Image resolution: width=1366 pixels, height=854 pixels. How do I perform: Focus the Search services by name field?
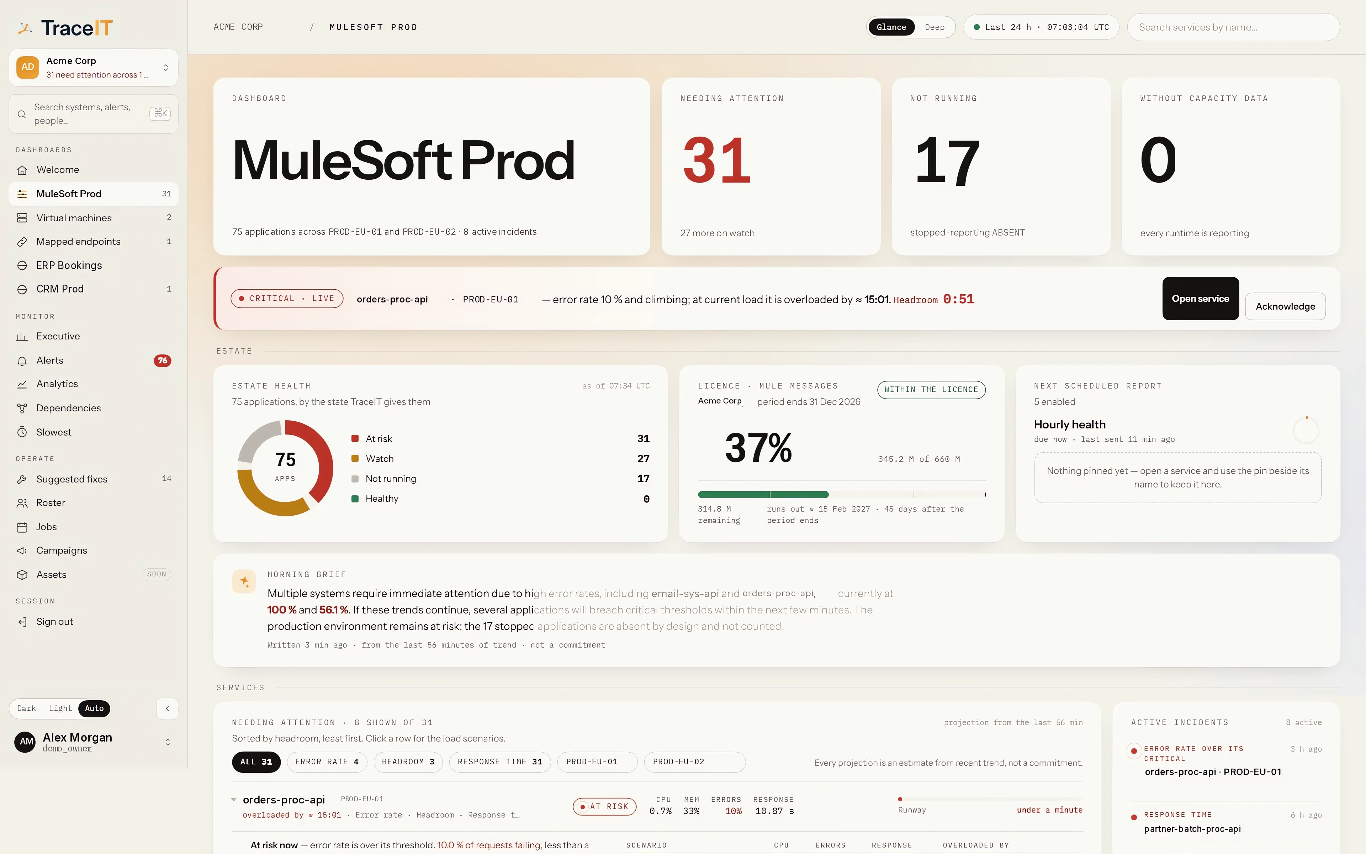tap(1233, 27)
